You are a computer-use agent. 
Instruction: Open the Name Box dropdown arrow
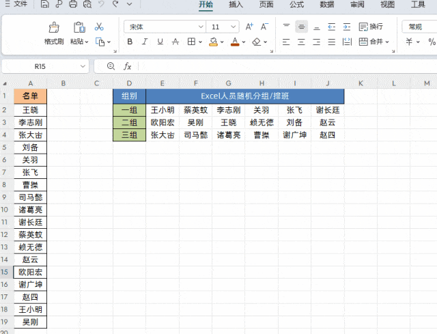click(x=83, y=66)
